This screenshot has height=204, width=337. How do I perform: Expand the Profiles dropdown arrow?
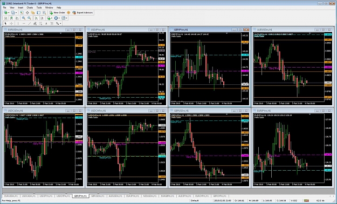[x=16, y=13]
